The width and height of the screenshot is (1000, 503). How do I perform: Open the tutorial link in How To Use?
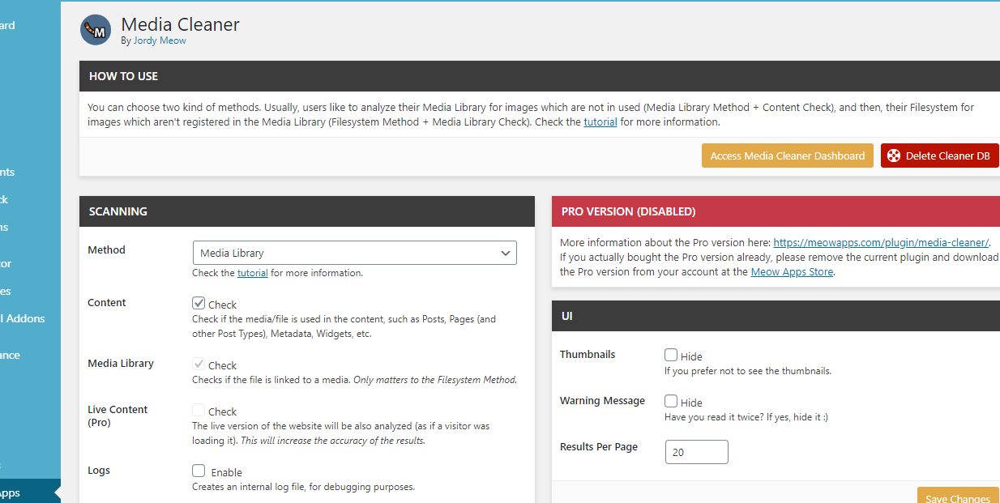click(x=600, y=122)
